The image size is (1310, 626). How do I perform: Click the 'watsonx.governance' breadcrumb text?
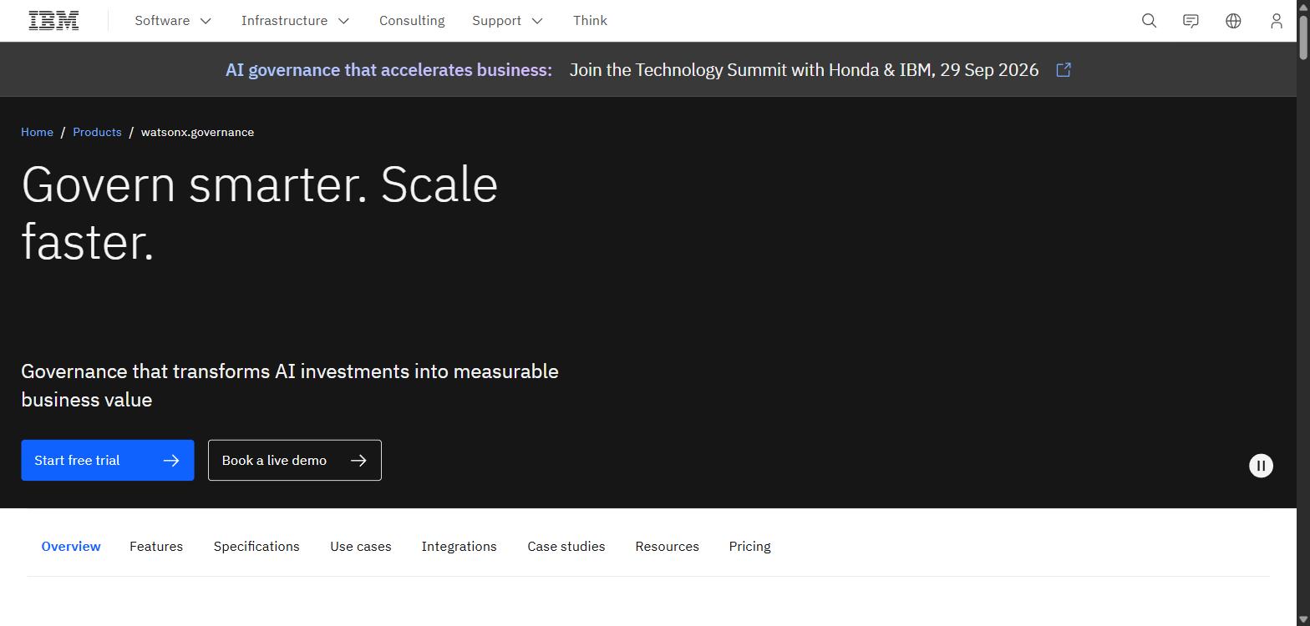(x=197, y=132)
